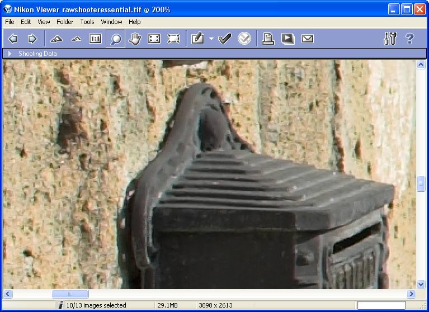Click fit image to window icon
Viewport: 429px width, 312px height.
click(154, 39)
